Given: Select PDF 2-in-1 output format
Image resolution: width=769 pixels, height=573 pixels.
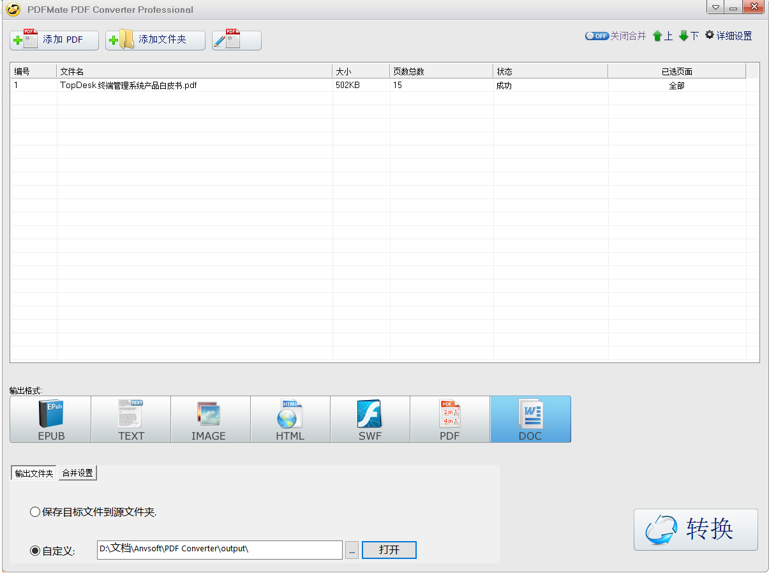Looking at the screenshot, I should click(450, 419).
